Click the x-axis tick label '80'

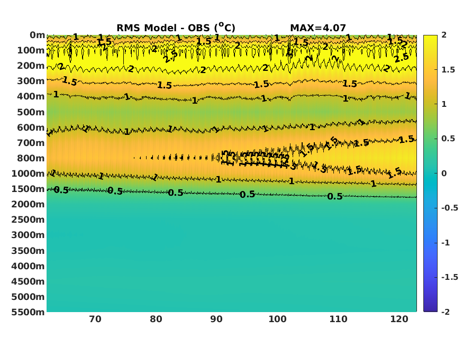pyautogui.click(x=156, y=319)
